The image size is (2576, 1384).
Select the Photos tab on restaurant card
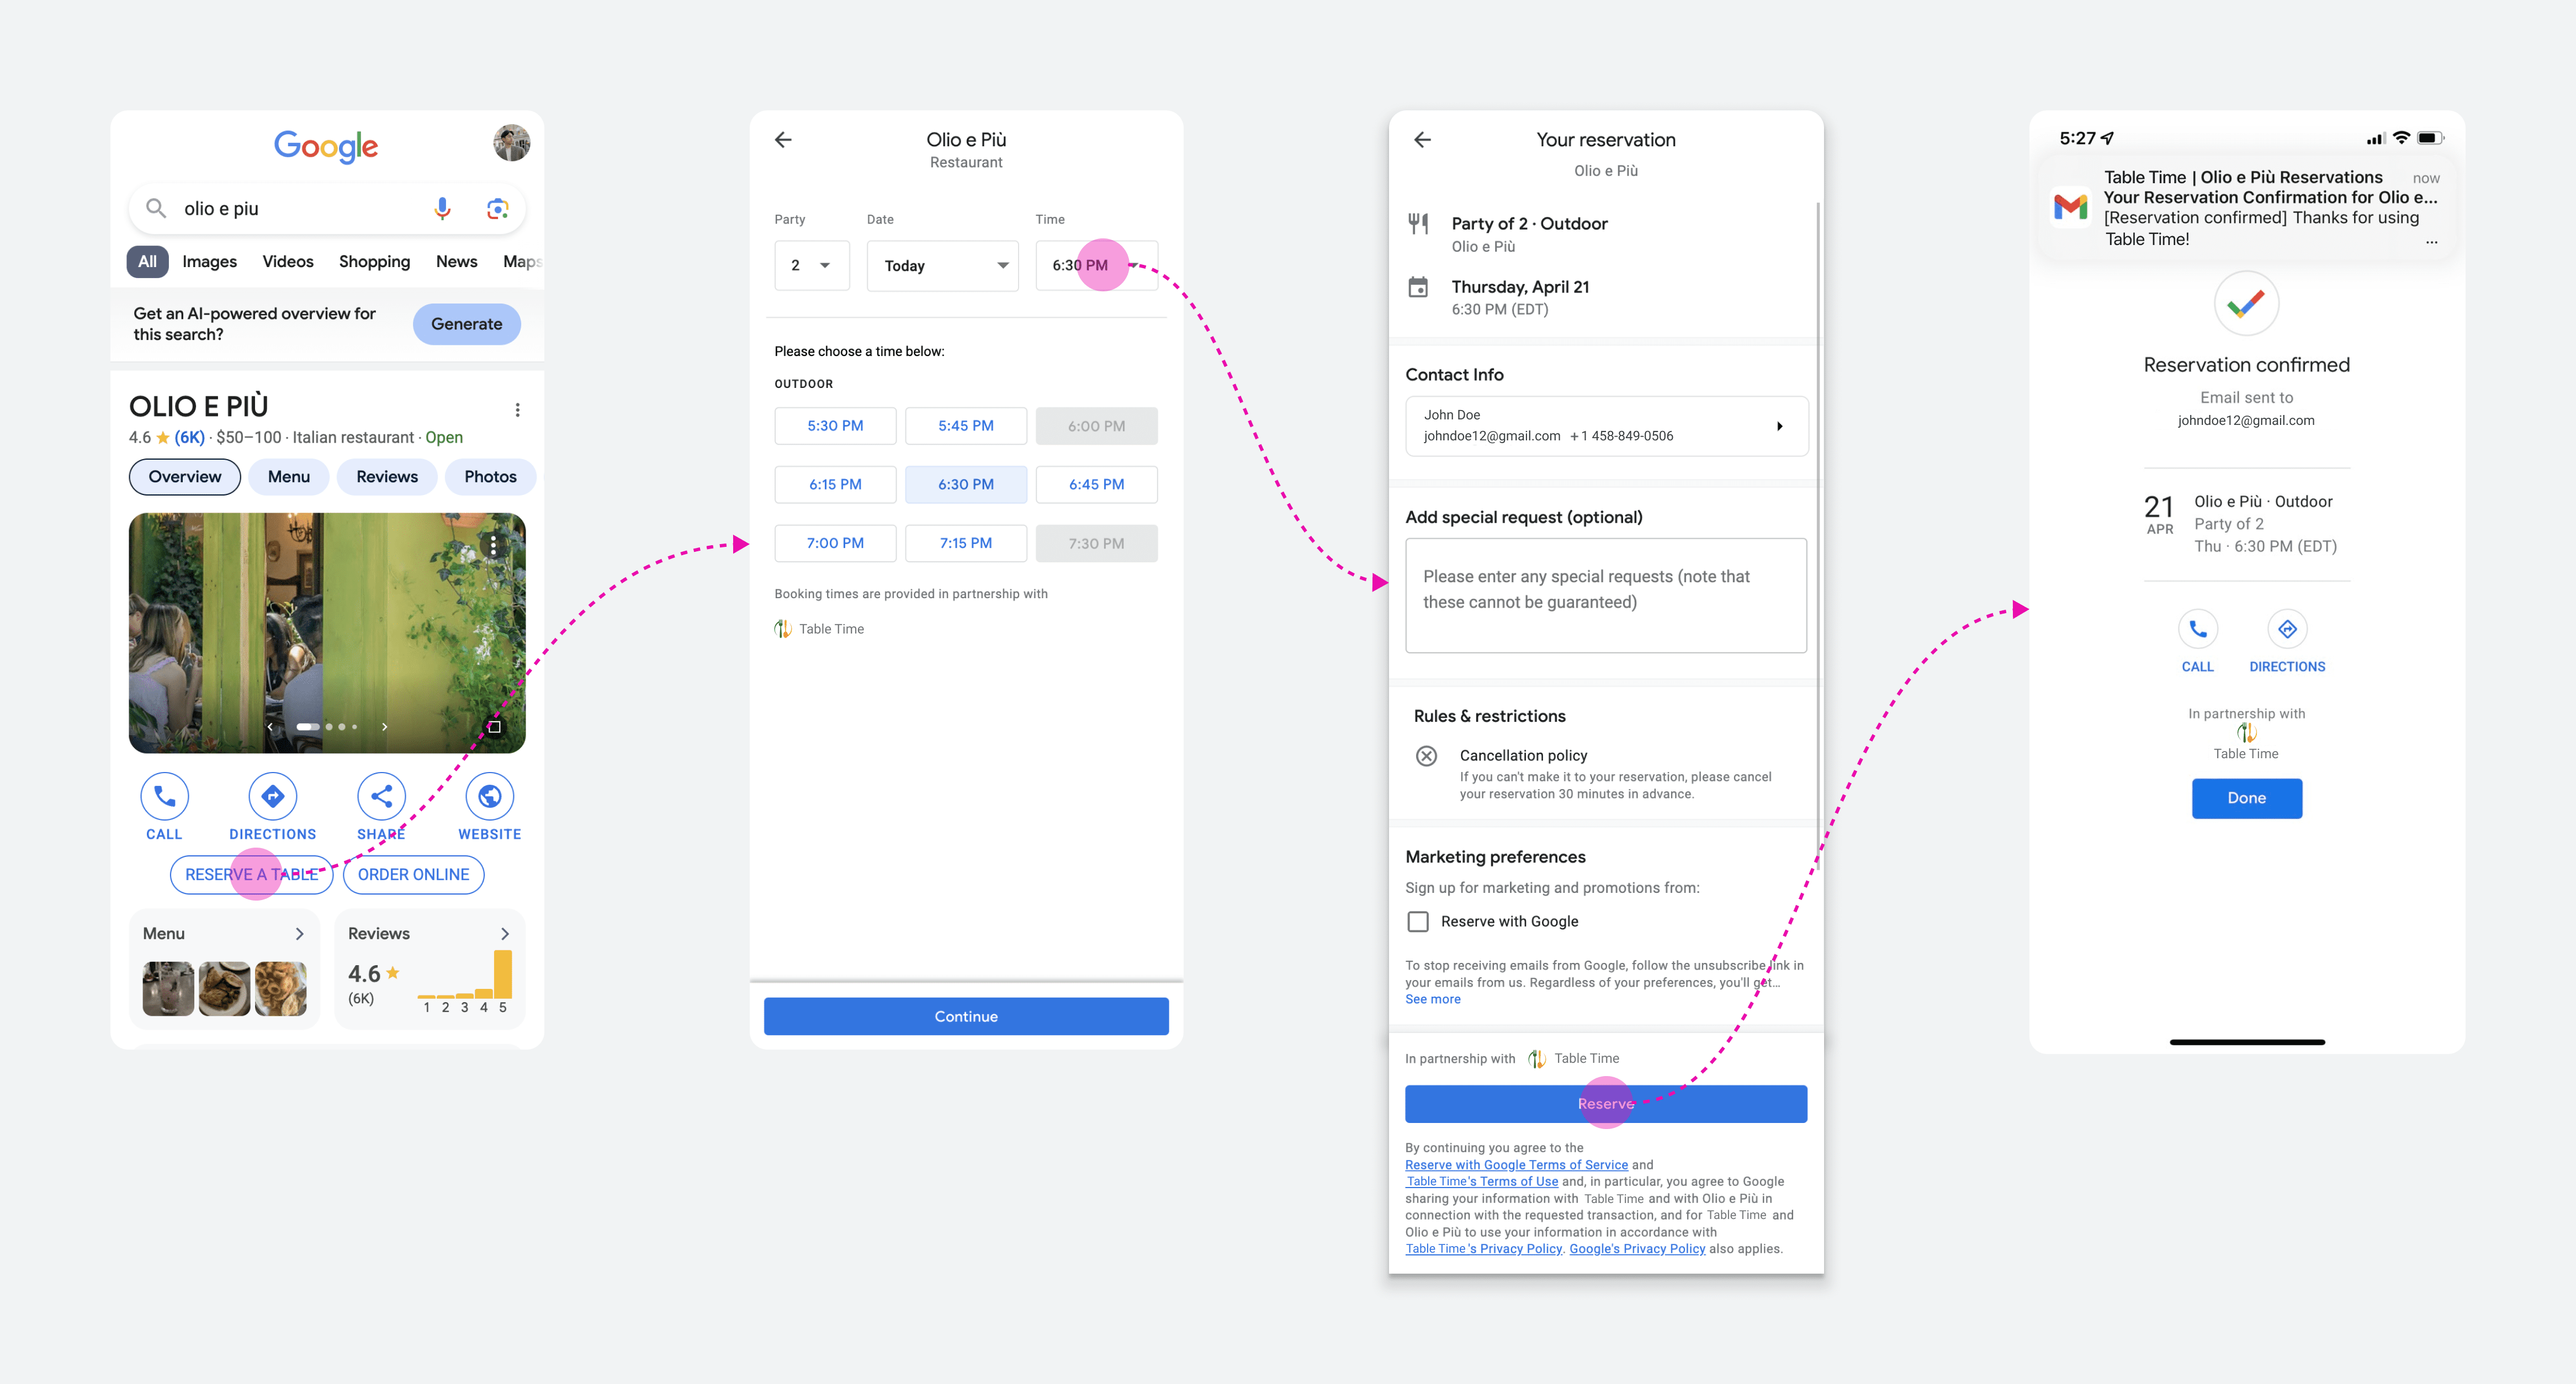tap(491, 476)
